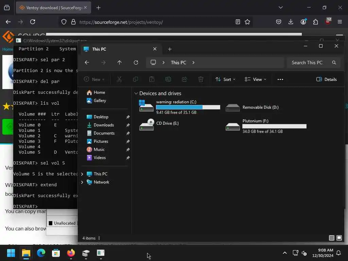Click the Delete trash icon in Explorer

[201, 79]
